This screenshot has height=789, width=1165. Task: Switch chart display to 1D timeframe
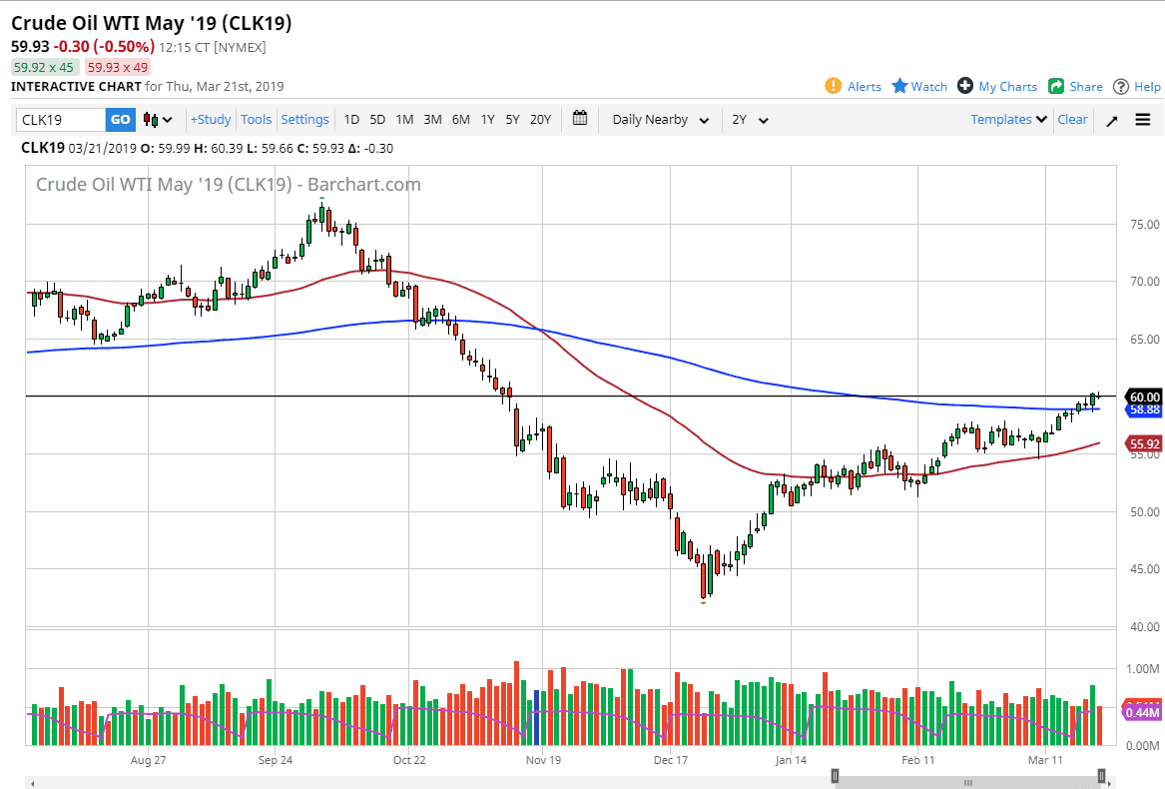coord(351,119)
